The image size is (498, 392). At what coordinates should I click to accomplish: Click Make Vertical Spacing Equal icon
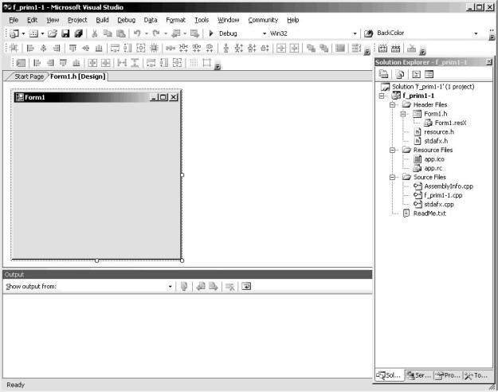(226, 48)
